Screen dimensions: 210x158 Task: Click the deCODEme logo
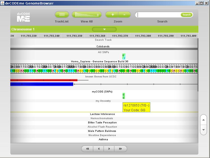(x=24, y=17)
